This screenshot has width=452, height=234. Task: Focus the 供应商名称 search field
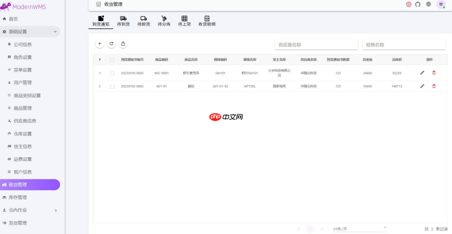click(316, 45)
